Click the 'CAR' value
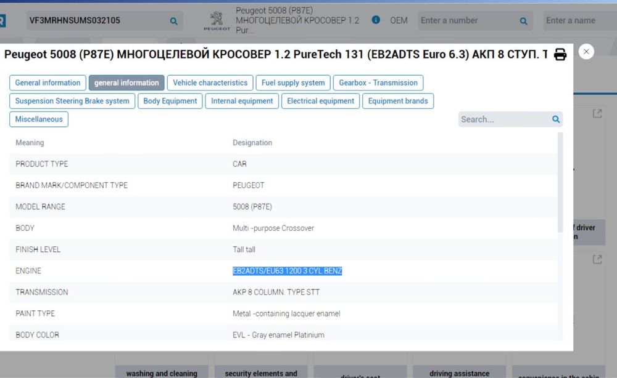This screenshot has height=378, width=617. pyautogui.click(x=239, y=164)
